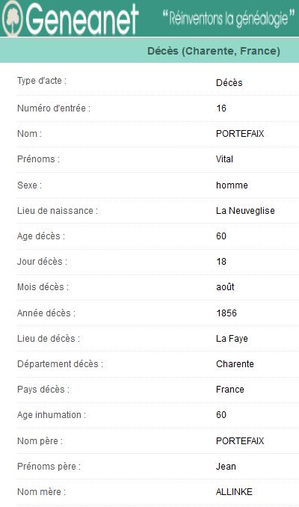The height and width of the screenshot is (507, 299).
Task: Select the first name Vital
Action: [x=224, y=159]
